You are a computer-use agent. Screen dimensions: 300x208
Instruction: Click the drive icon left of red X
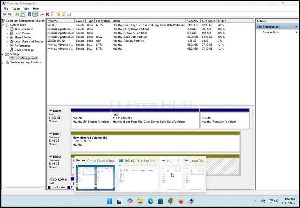(42, 14)
